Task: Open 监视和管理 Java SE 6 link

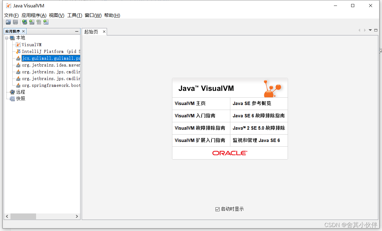Action: (x=257, y=140)
